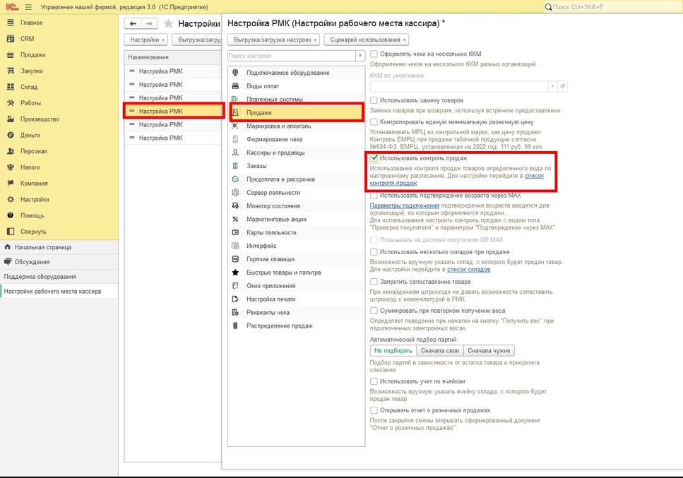
Task: Open ККМ по умолчанию dropdown arrow
Action: (552, 86)
